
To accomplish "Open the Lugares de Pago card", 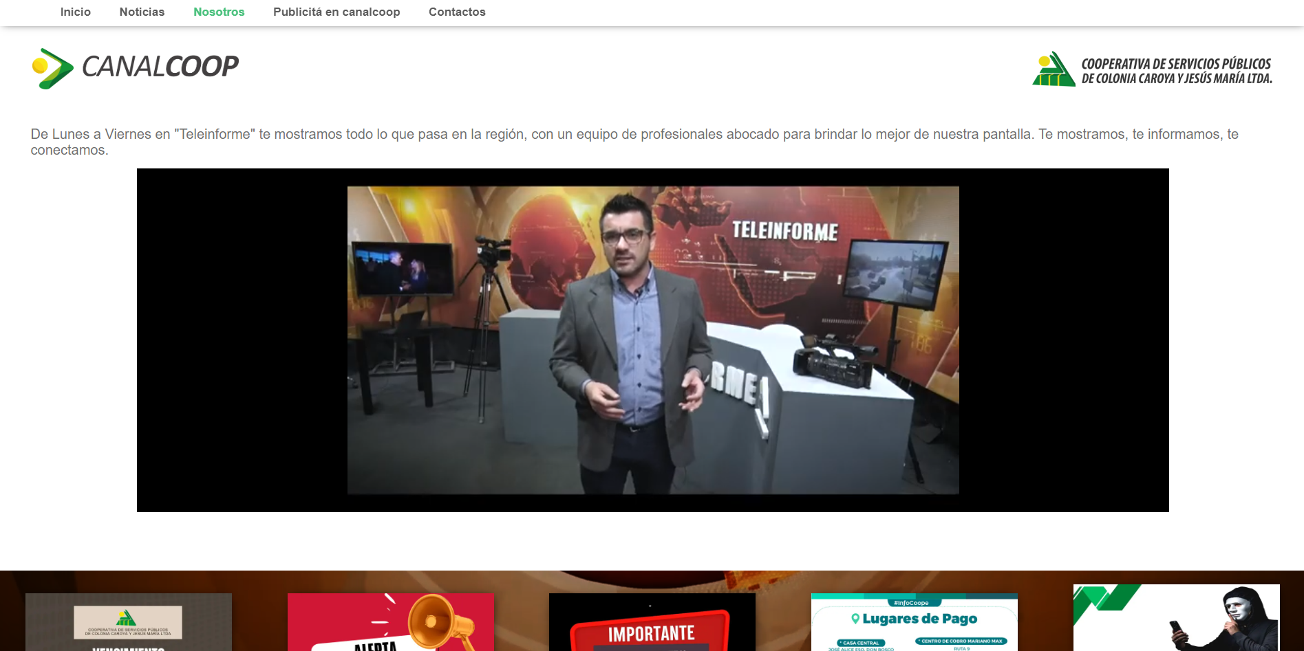I will (914, 622).
